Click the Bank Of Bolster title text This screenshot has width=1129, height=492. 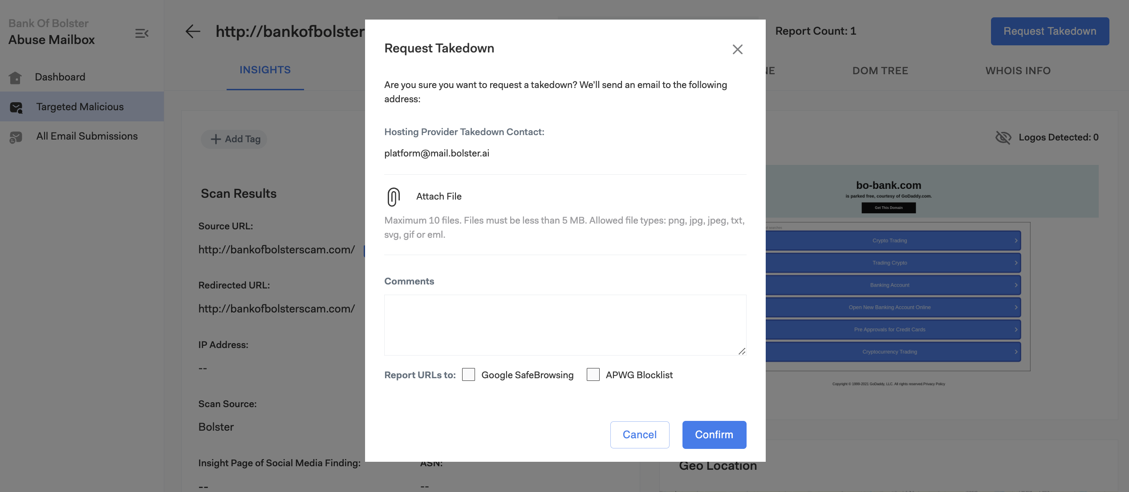[49, 23]
